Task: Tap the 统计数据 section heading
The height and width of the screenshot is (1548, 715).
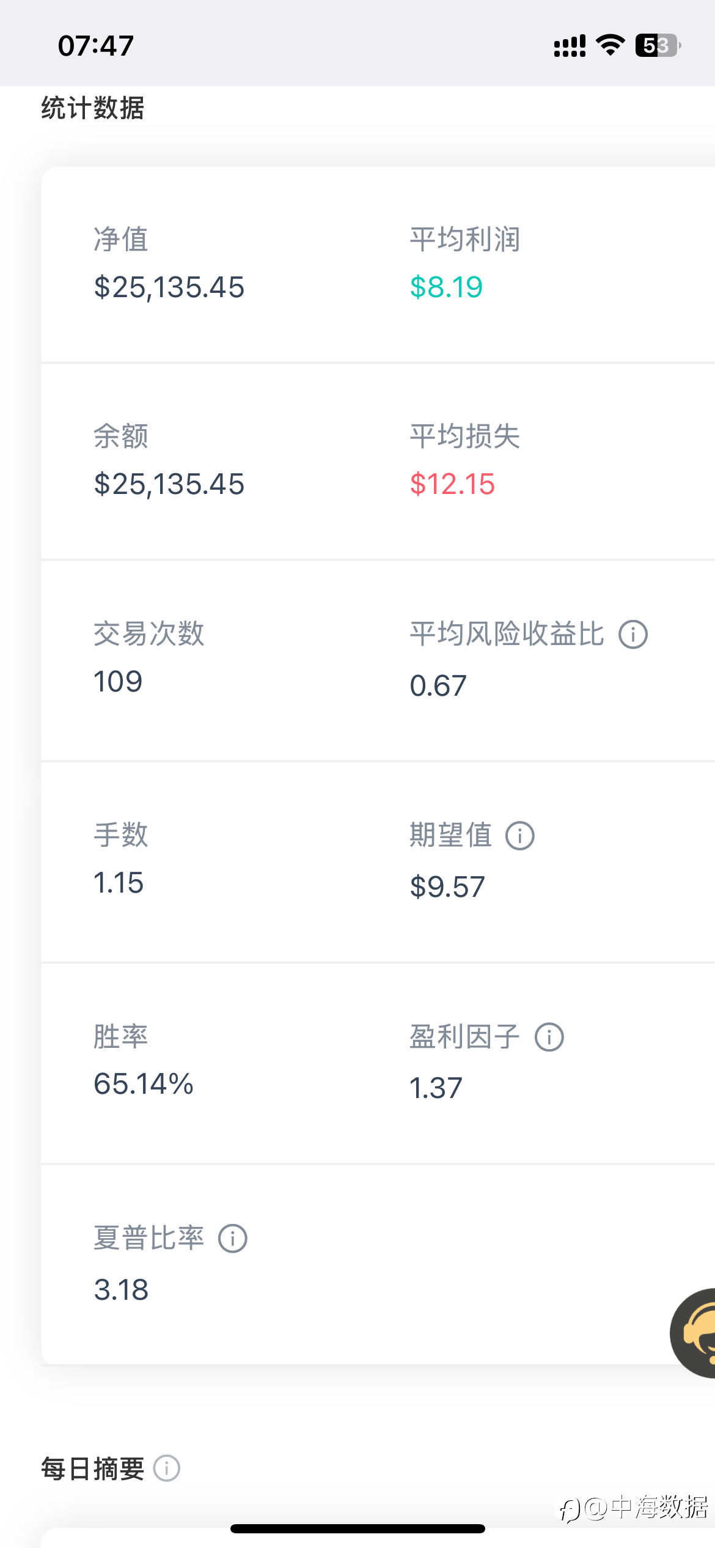Action: pyautogui.click(x=93, y=108)
